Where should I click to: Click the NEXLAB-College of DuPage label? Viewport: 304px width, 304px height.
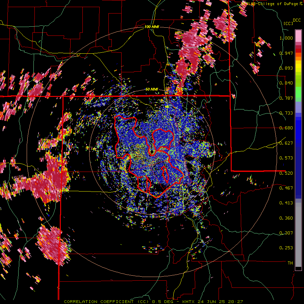tap(272, 4)
